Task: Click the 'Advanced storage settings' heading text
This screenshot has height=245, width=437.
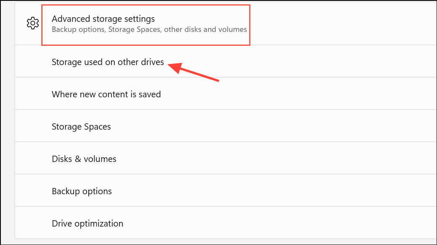Action: pos(103,19)
